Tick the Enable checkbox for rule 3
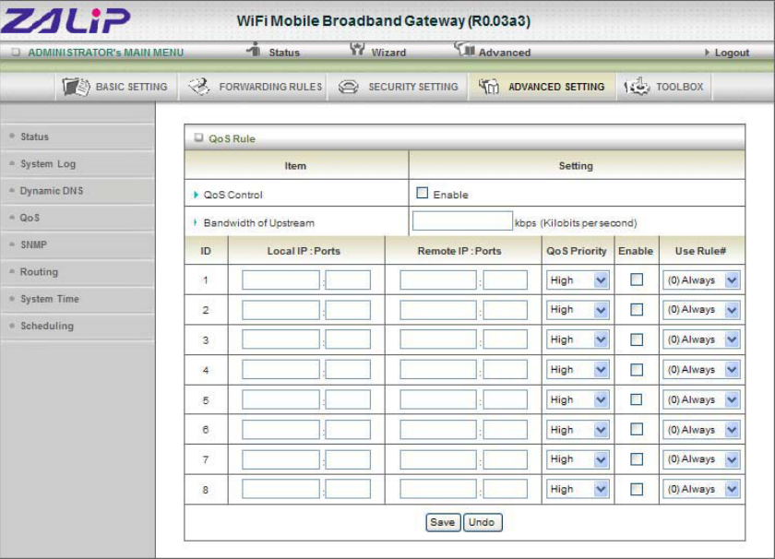 coord(637,339)
